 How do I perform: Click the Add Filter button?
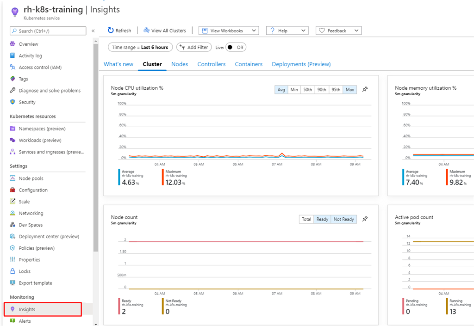pyautogui.click(x=194, y=47)
